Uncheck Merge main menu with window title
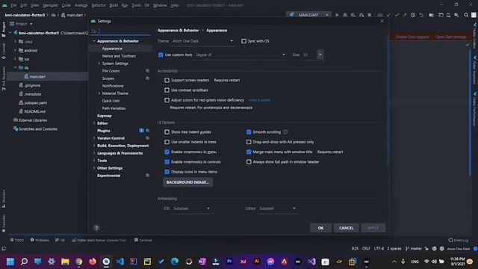 (x=249, y=152)
